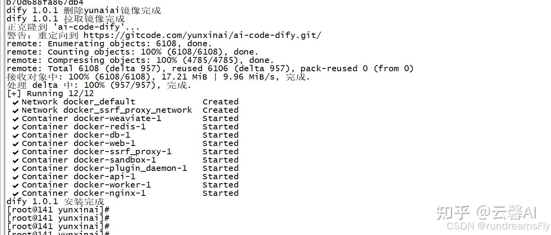Click the CSDN @rundreamsFly watermark
Image resolution: width=551 pixels, height=235 pixels.
[x=498, y=226]
